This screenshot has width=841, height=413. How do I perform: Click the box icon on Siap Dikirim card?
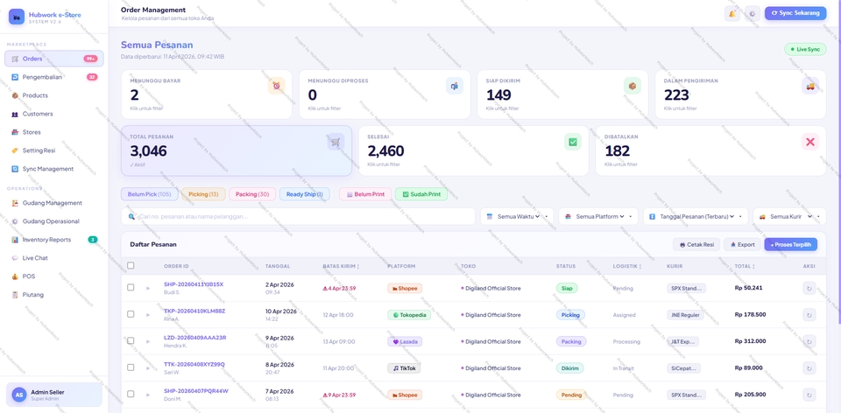[x=633, y=86]
